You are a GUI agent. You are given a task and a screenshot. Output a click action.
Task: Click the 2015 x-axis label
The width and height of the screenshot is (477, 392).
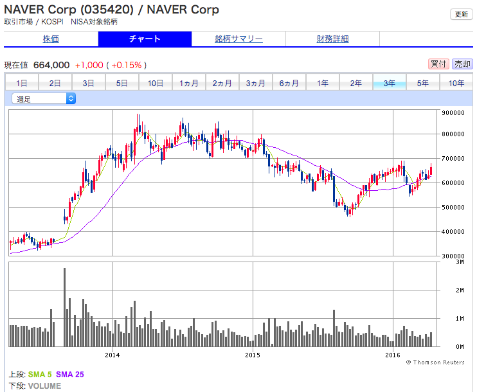(253, 355)
